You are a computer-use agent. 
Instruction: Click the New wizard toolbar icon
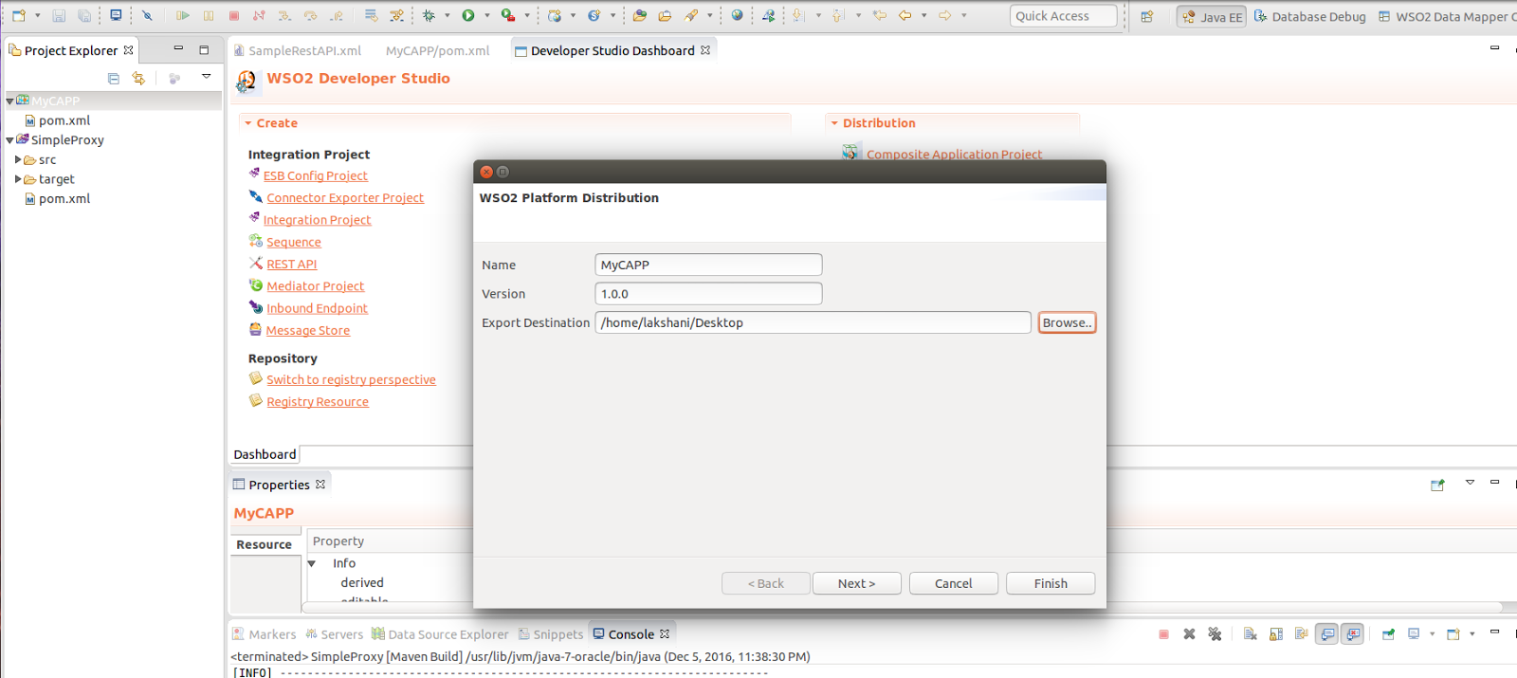click(x=19, y=15)
